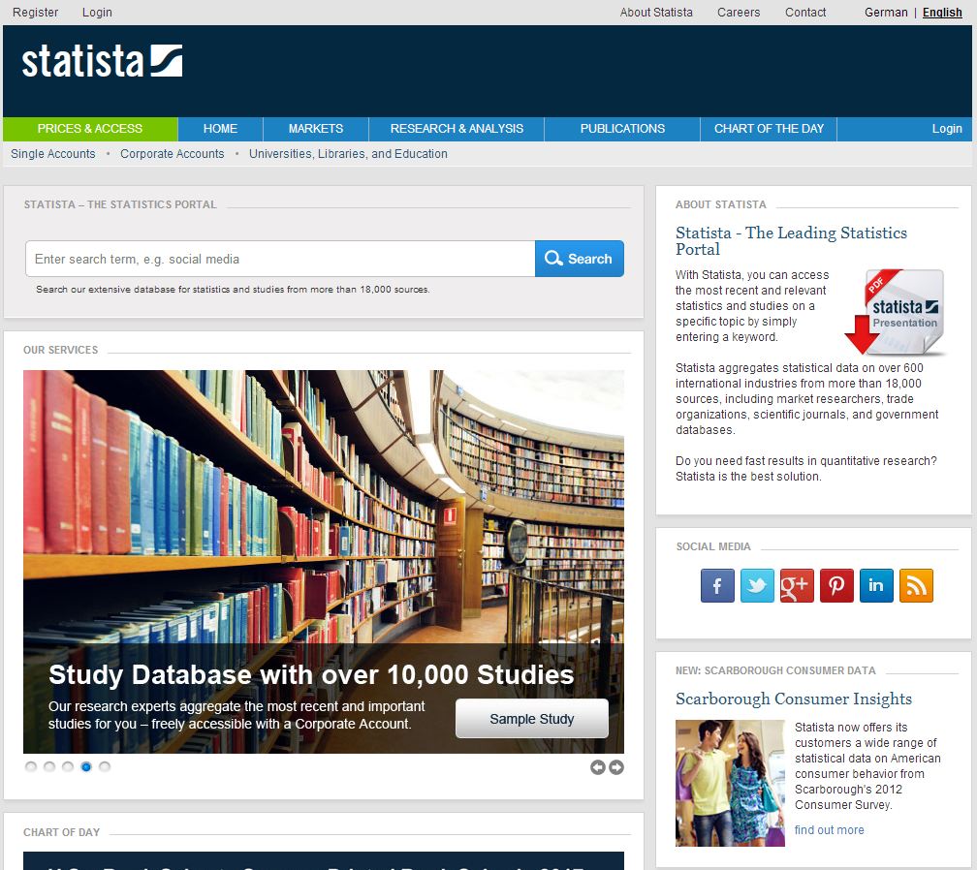977x870 pixels.
Task: Select the fourth active slideshow dot
Action: (x=86, y=766)
